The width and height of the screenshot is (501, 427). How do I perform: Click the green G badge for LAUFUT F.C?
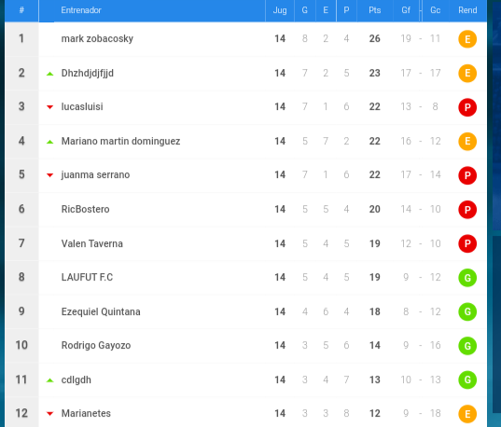pyautogui.click(x=467, y=278)
